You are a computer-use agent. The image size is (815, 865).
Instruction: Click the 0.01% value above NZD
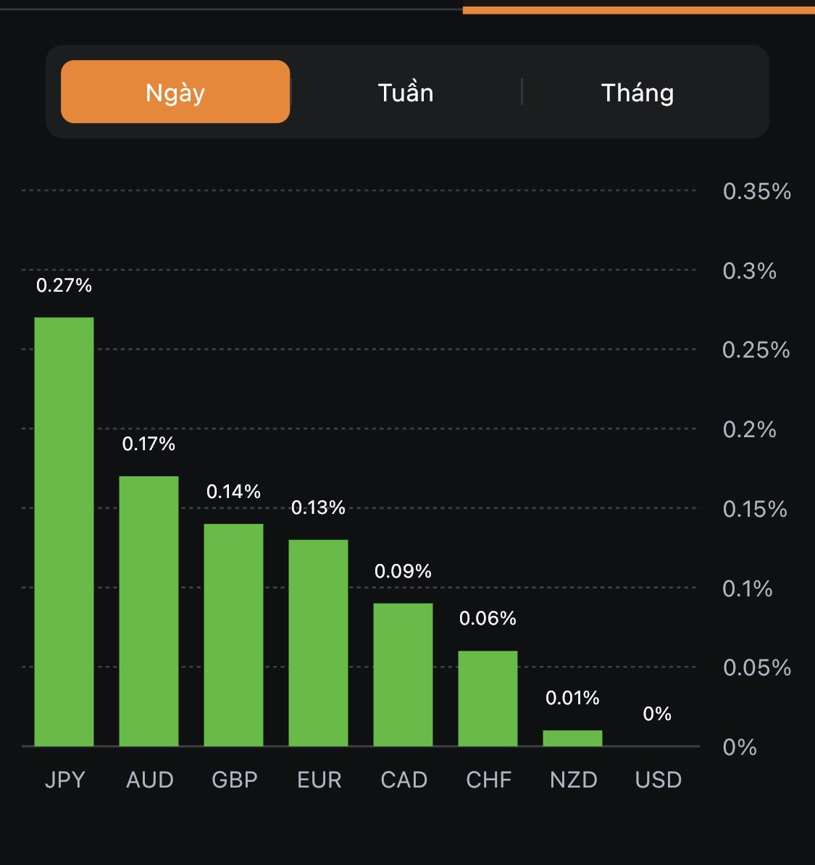[x=572, y=698]
